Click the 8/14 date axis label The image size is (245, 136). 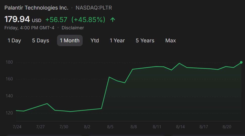click(x=180, y=127)
